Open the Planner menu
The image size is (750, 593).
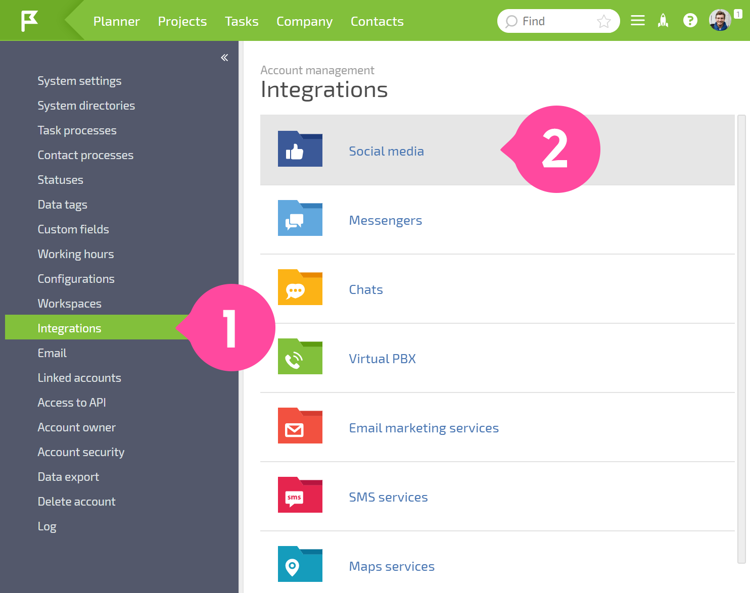[117, 22]
